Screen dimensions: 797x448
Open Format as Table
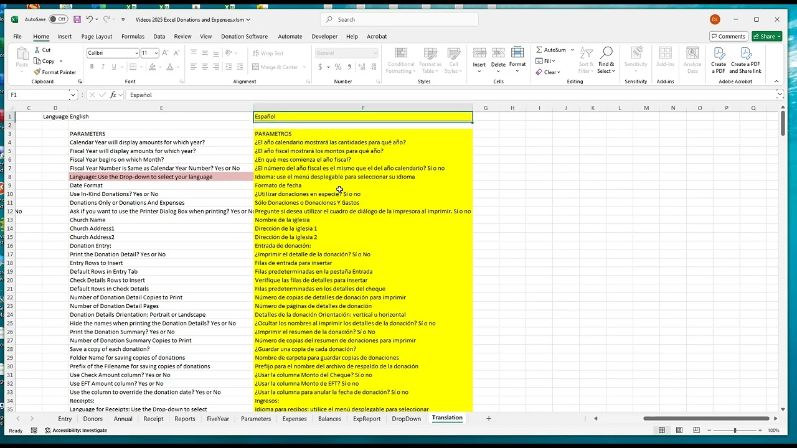[430, 60]
